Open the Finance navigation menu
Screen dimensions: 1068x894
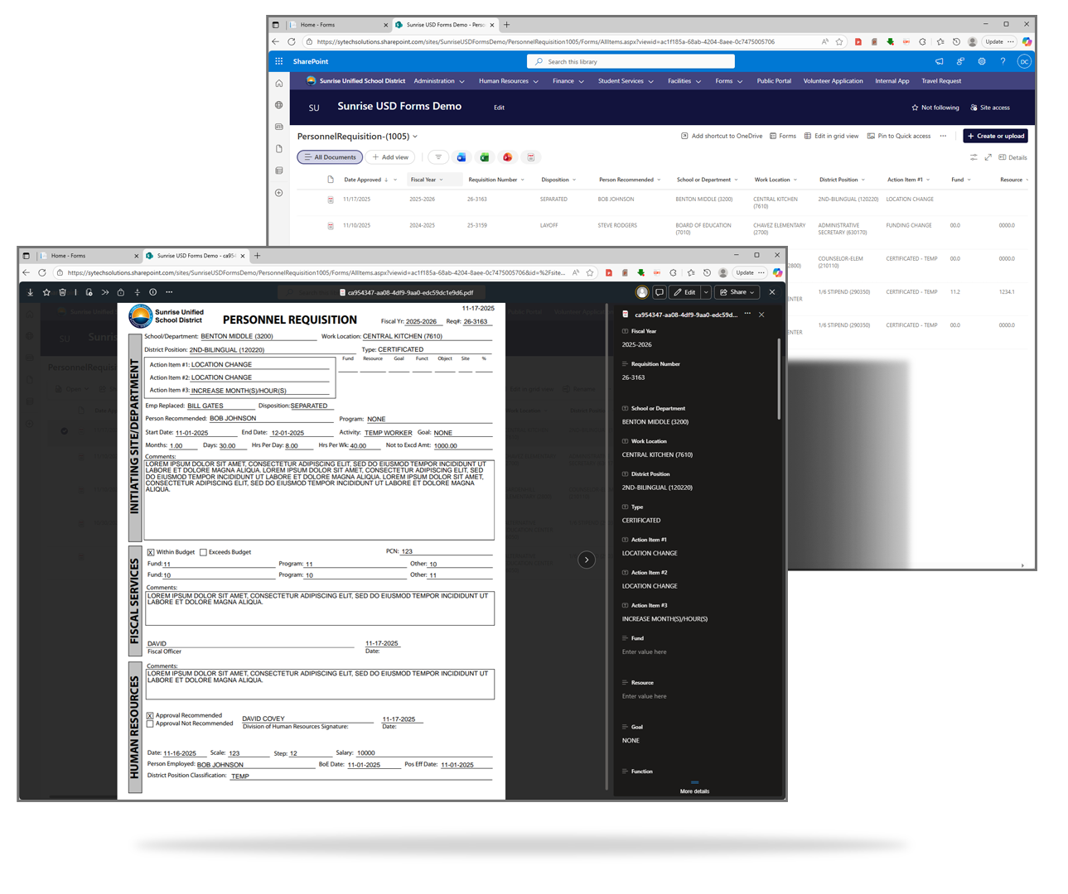click(x=568, y=81)
